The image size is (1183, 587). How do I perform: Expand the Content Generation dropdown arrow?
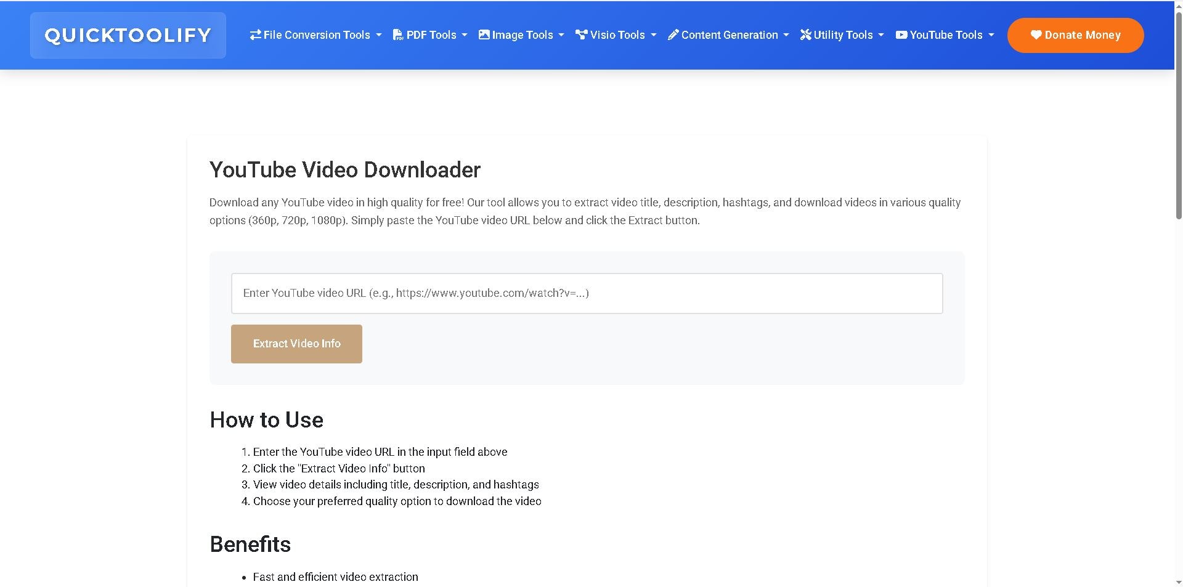tap(786, 36)
